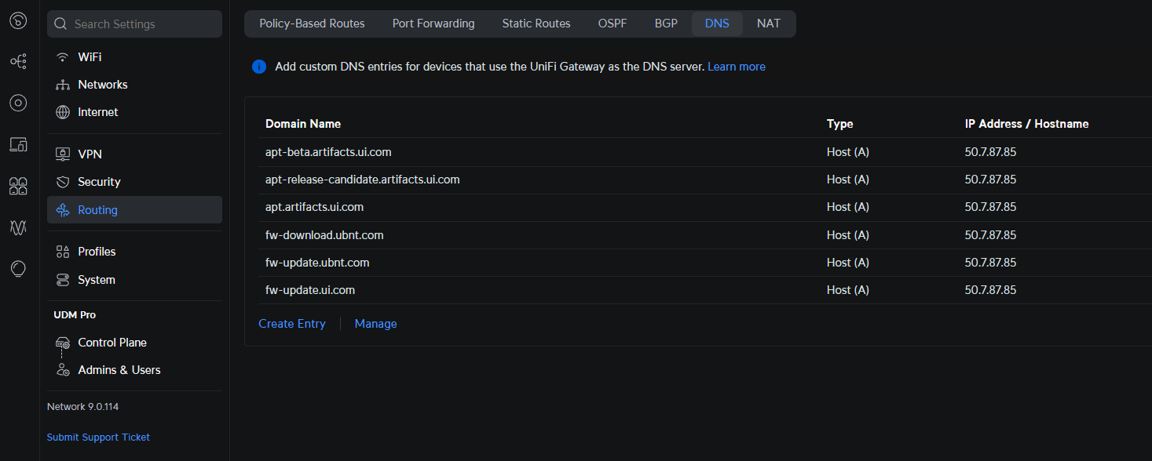Click the Network 9.0.114 version text
Screen dimensions: 1152x461
pyautogui.click(x=83, y=407)
